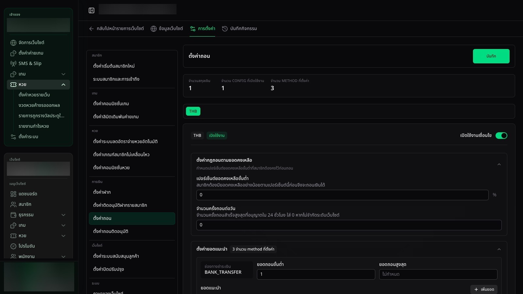This screenshot has width=523, height=294.
Task: Expand the พนักงาน menu chevron
Action: pyautogui.click(x=63, y=256)
